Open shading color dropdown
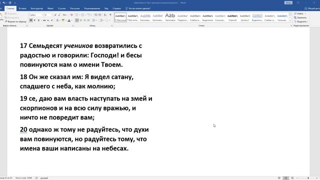 (103, 20)
